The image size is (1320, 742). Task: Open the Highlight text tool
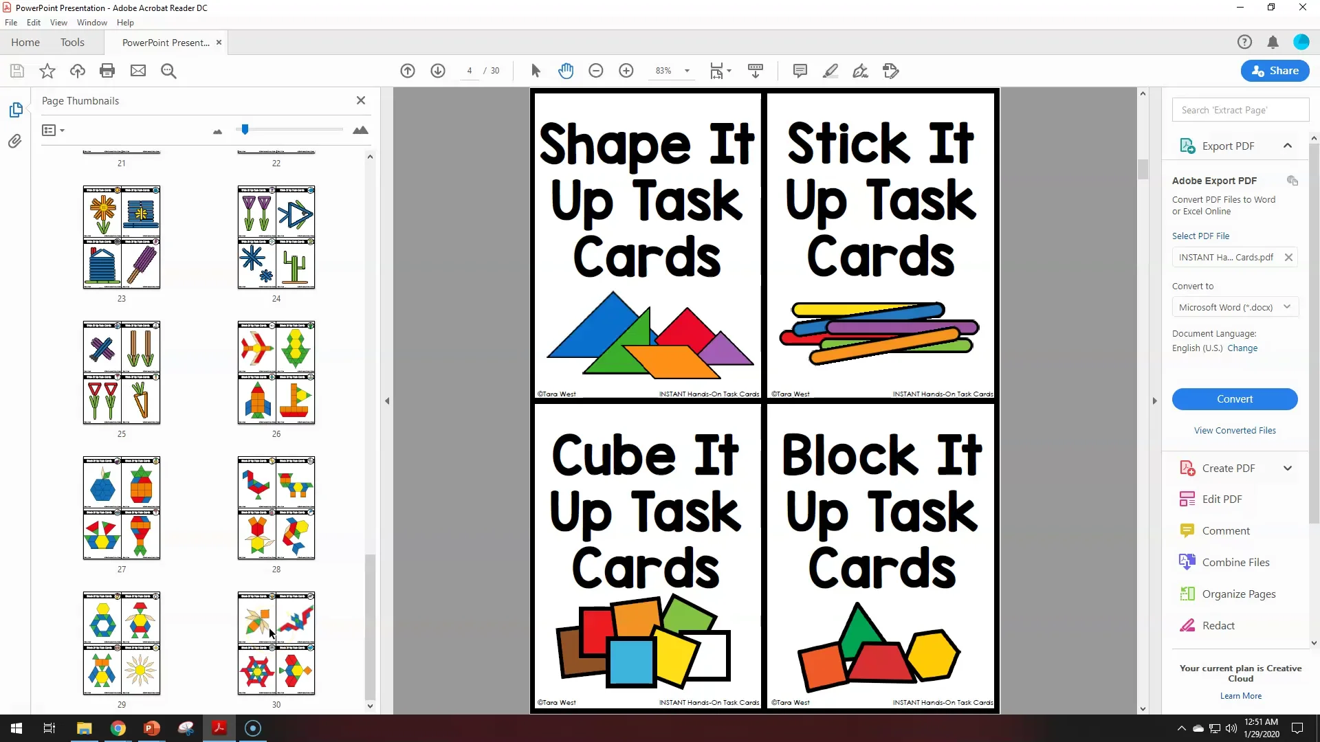click(830, 71)
